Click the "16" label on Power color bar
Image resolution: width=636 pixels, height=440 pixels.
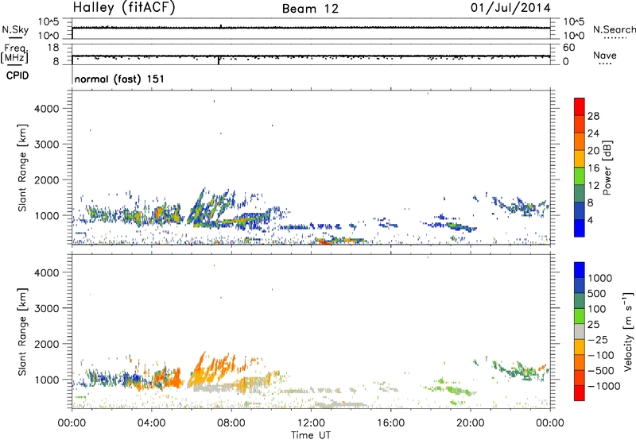click(x=593, y=168)
